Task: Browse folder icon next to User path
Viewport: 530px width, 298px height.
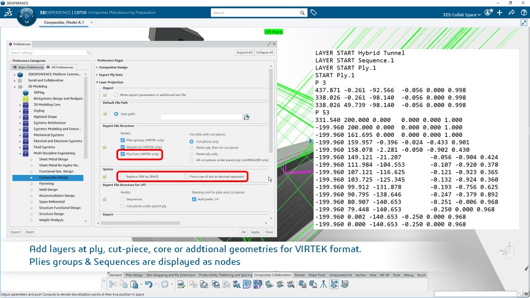Action: [x=246, y=117]
